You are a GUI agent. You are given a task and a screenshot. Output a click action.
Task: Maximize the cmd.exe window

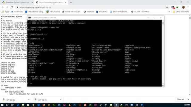point(155,18)
